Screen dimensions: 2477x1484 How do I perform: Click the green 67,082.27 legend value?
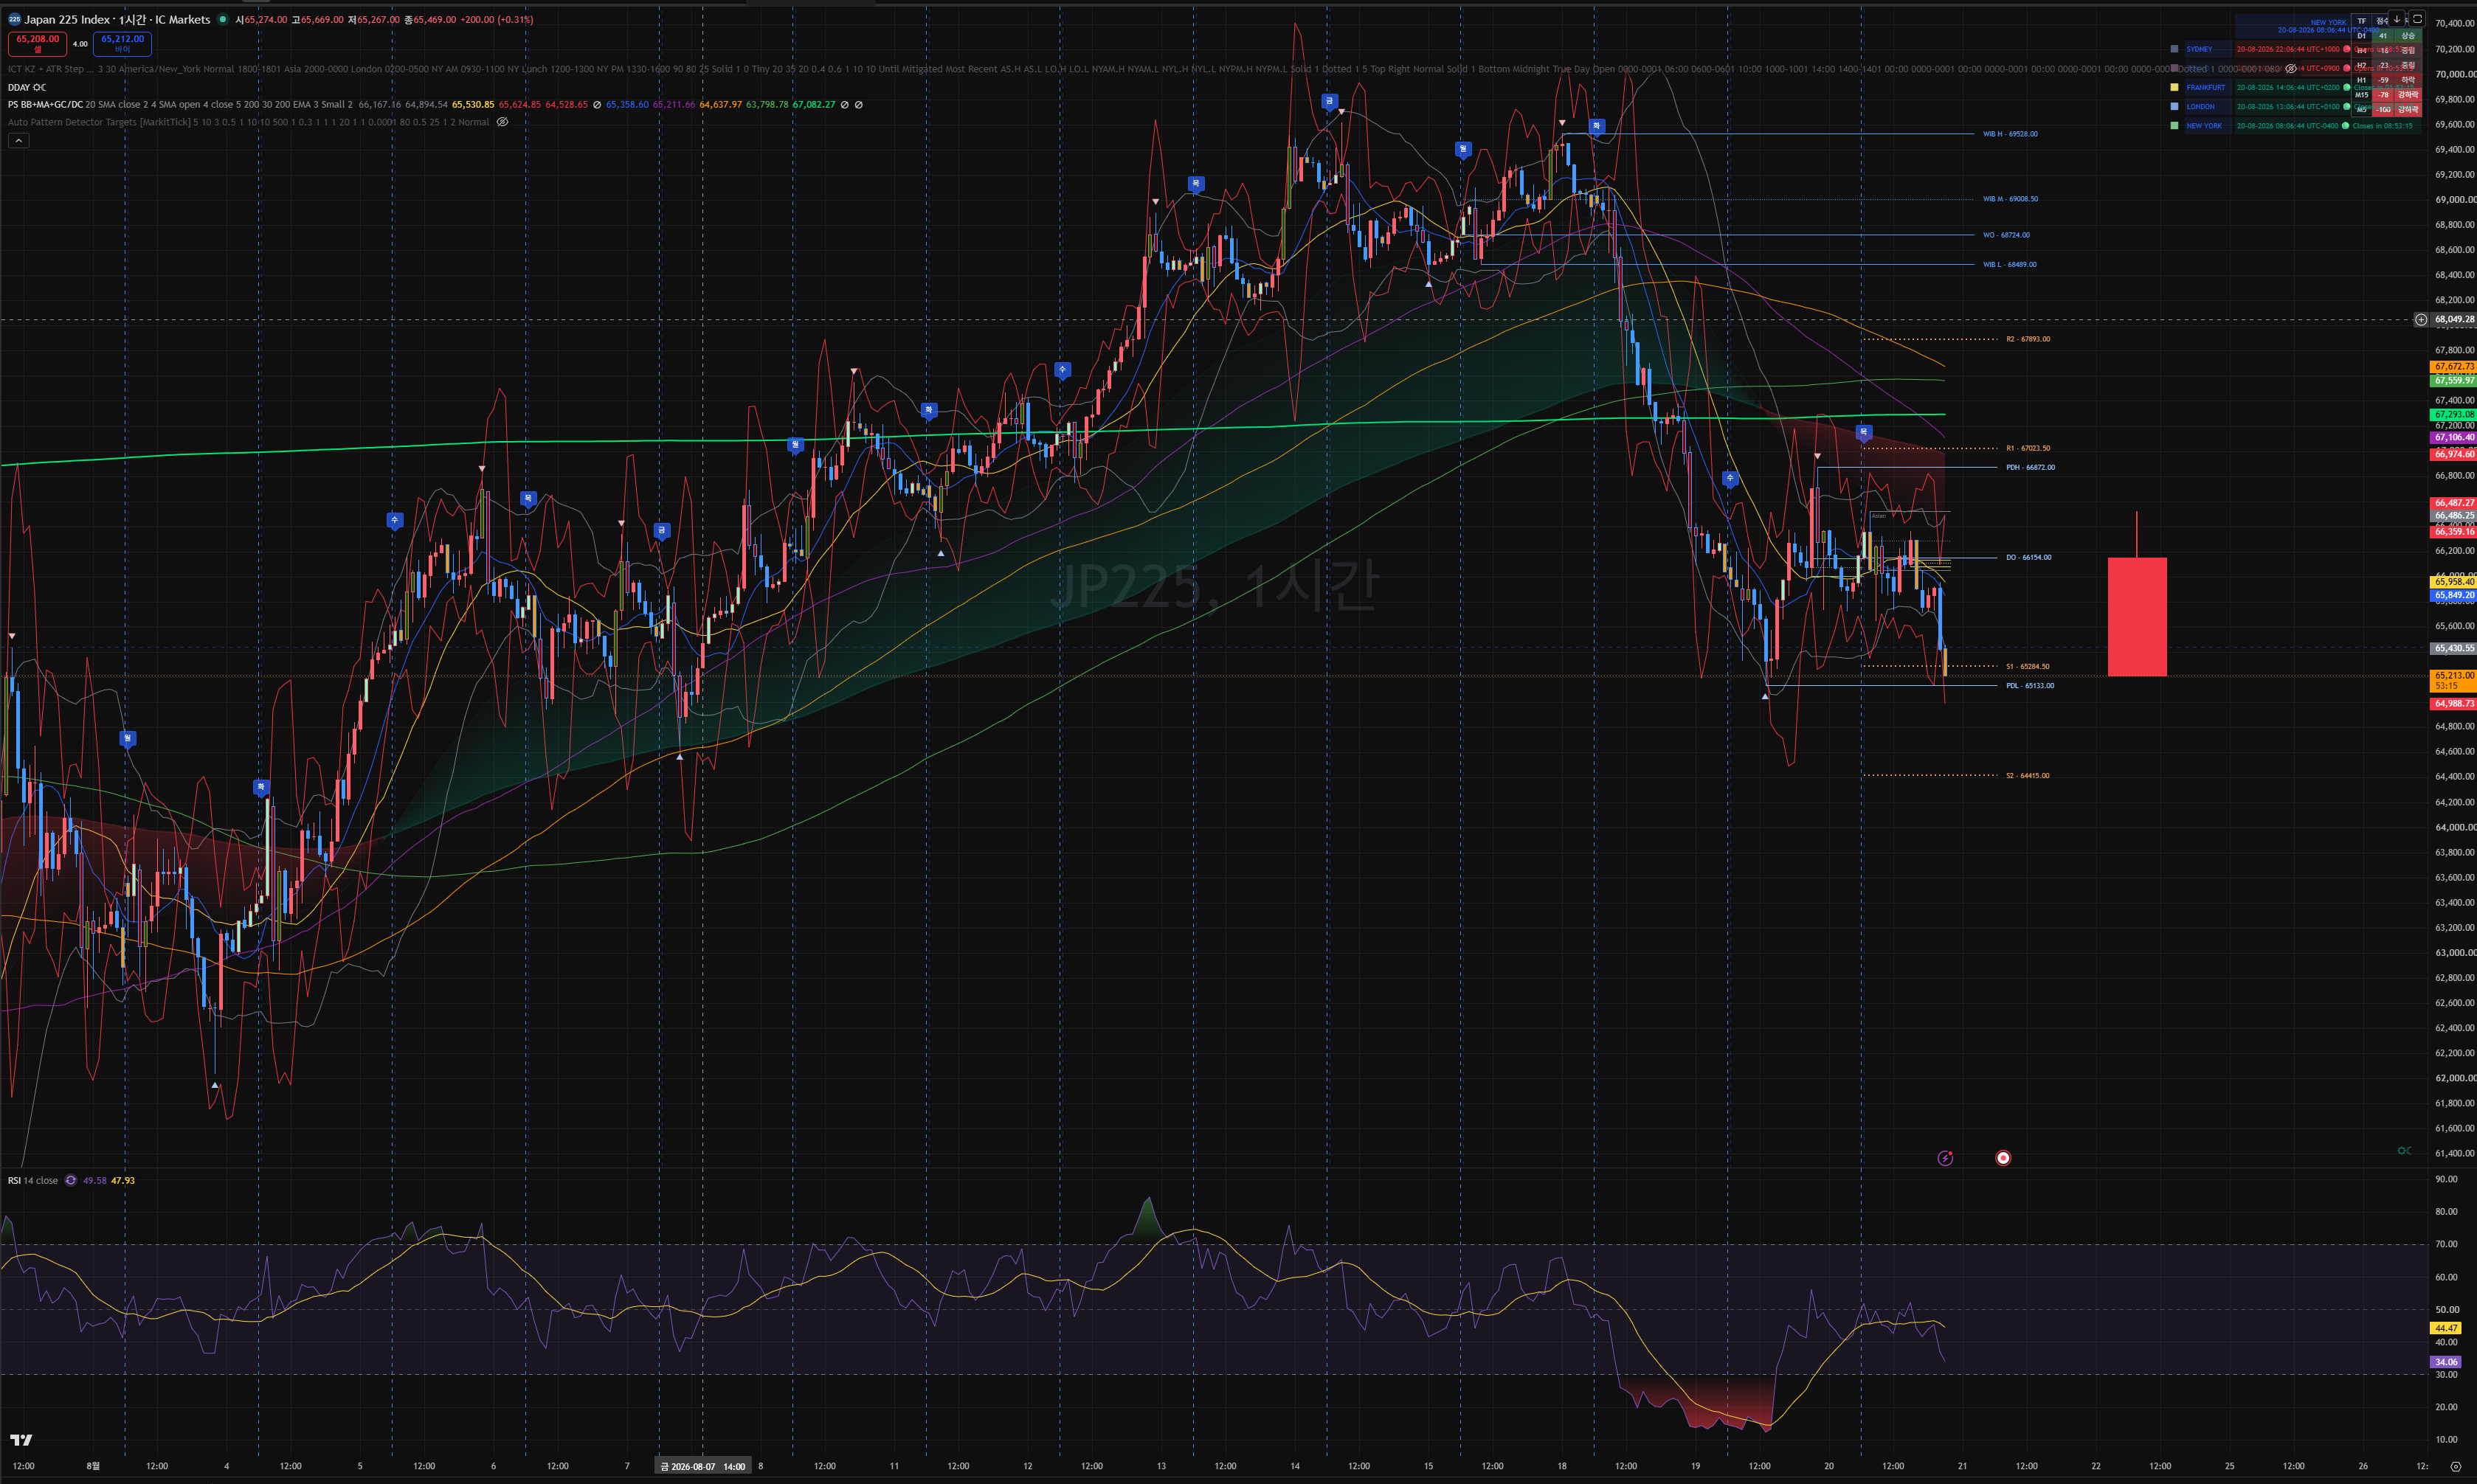coord(813,104)
